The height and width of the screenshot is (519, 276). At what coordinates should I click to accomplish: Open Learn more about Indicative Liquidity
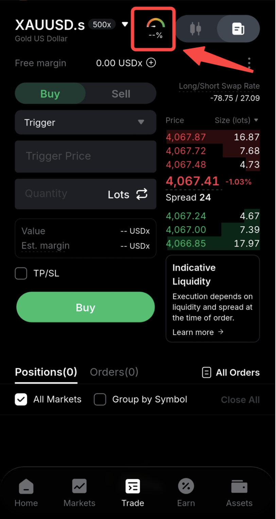point(198,332)
